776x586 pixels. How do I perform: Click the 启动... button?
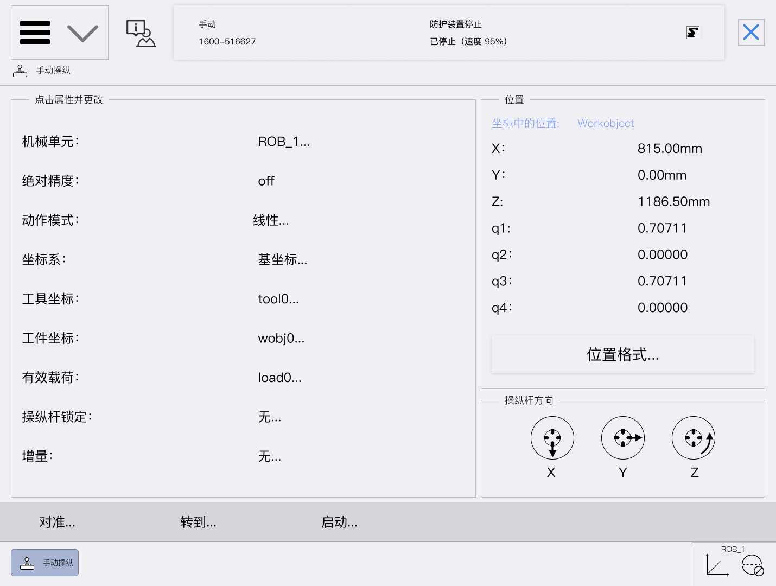click(339, 522)
